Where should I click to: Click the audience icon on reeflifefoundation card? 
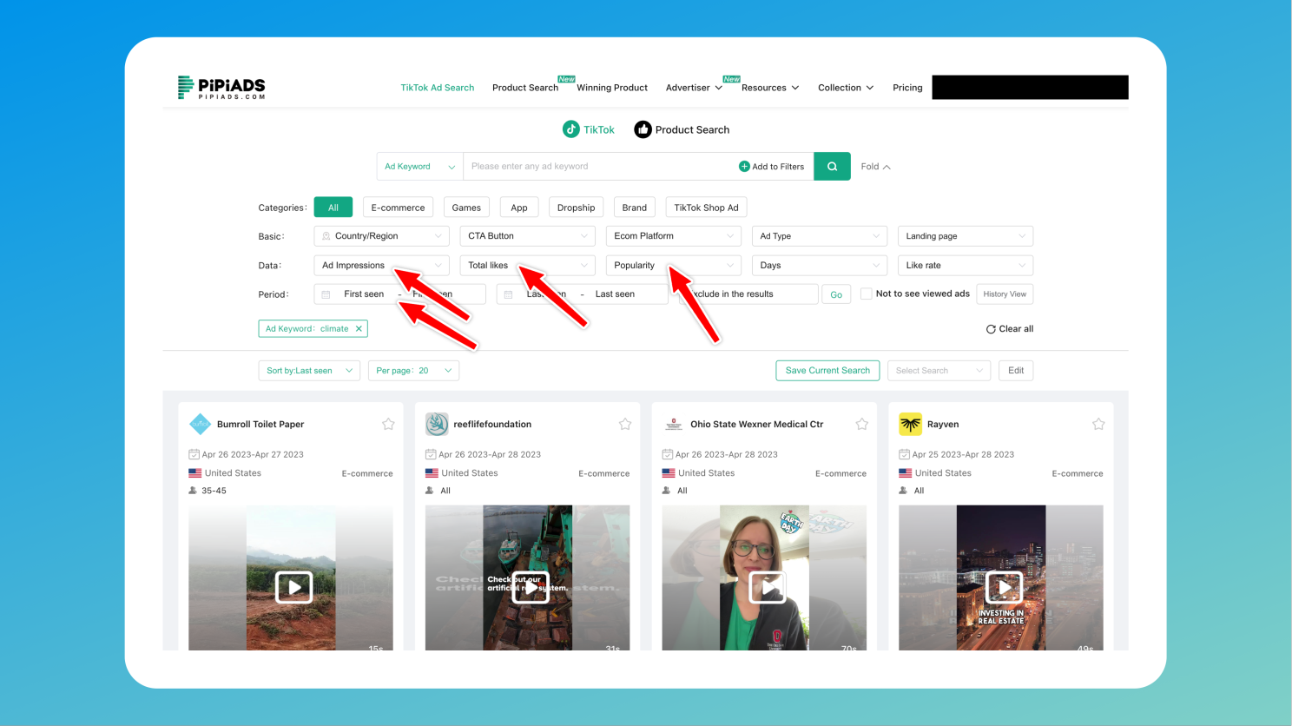(x=430, y=491)
